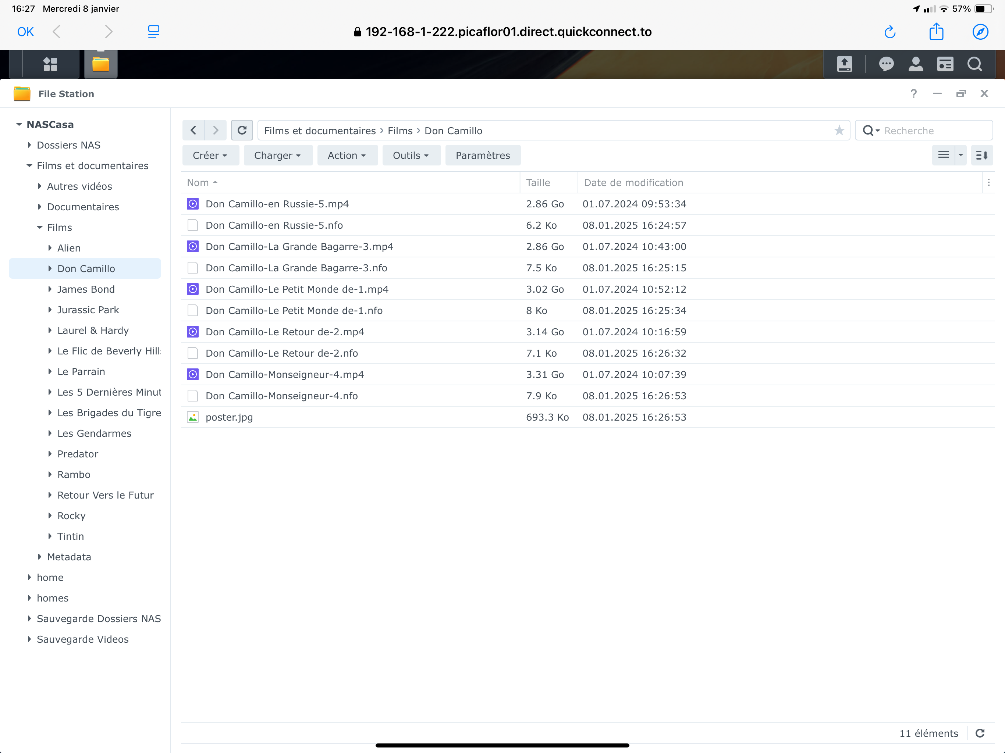
Task: Open the Synology main menu grid icon
Action: [x=50, y=64]
